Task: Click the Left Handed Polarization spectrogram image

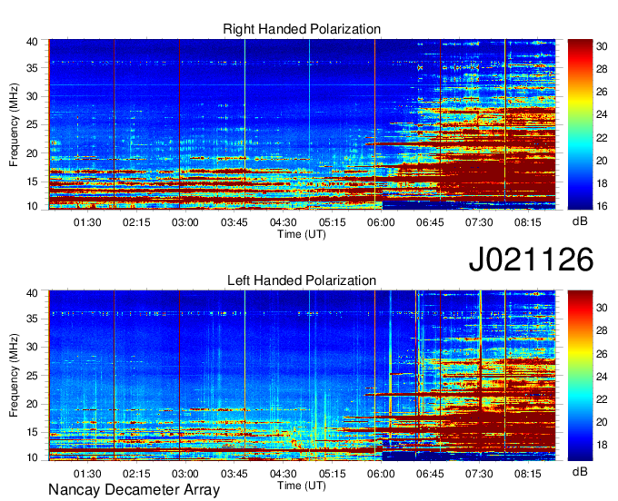Action: [x=302, y=376]
